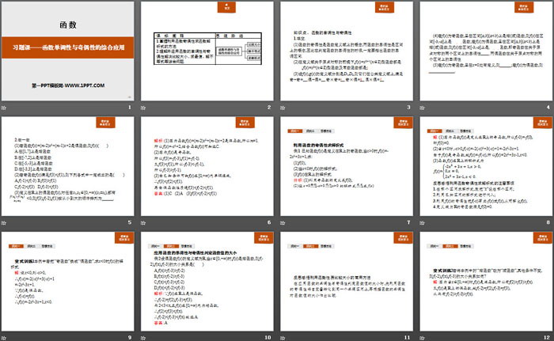This screenshot has width=554, height=341.
Task: Click highlighted second tab on slide 10
Action: tap(171, 246)
